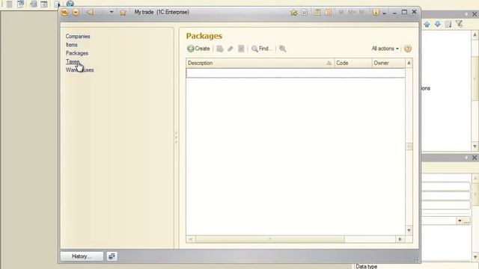Maximize the My trade window
Viewport: 479px width, 269px height.
pyautogui.click(x=404, y=12)
